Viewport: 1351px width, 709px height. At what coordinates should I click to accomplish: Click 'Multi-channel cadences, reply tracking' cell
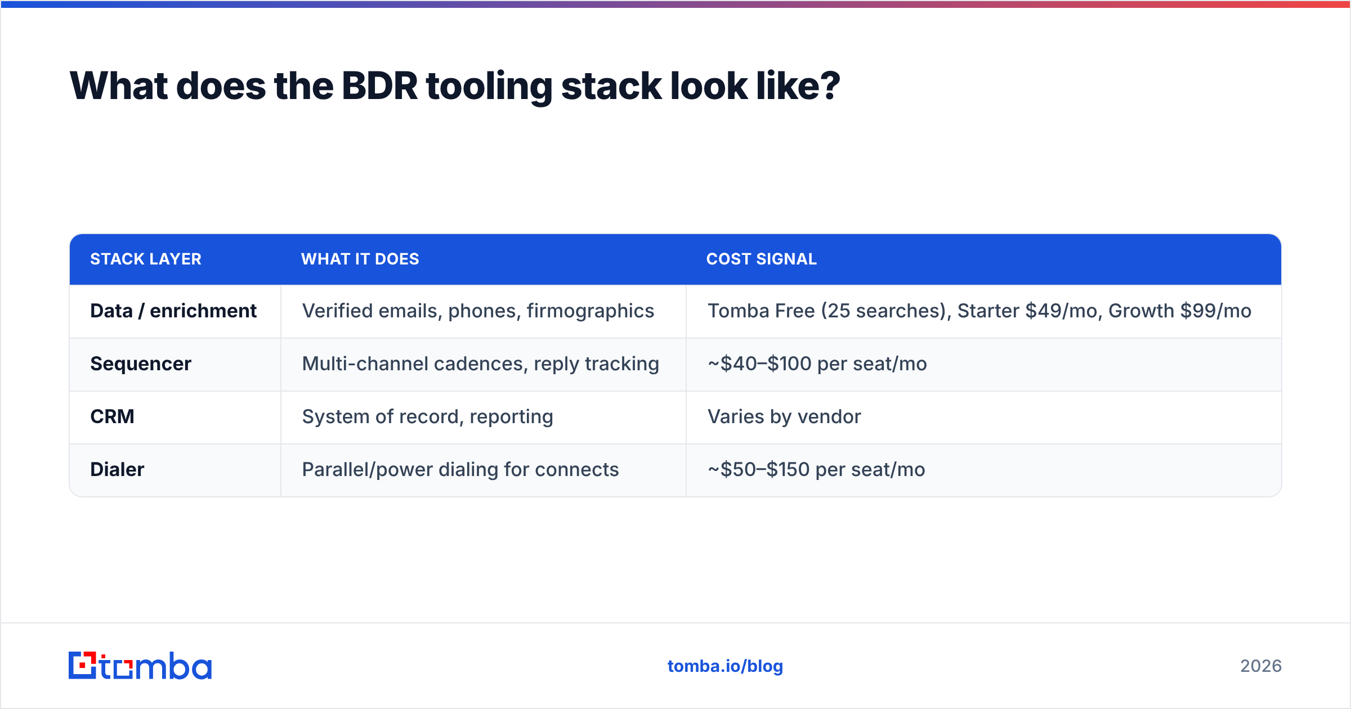[x=484, y=364]
